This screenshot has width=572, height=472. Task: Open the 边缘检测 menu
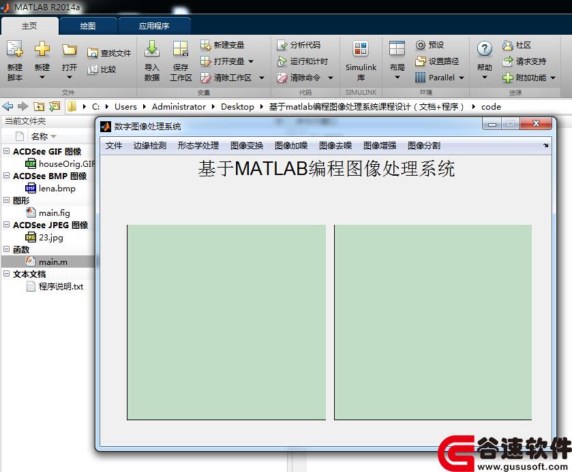(x=149, y=146)
